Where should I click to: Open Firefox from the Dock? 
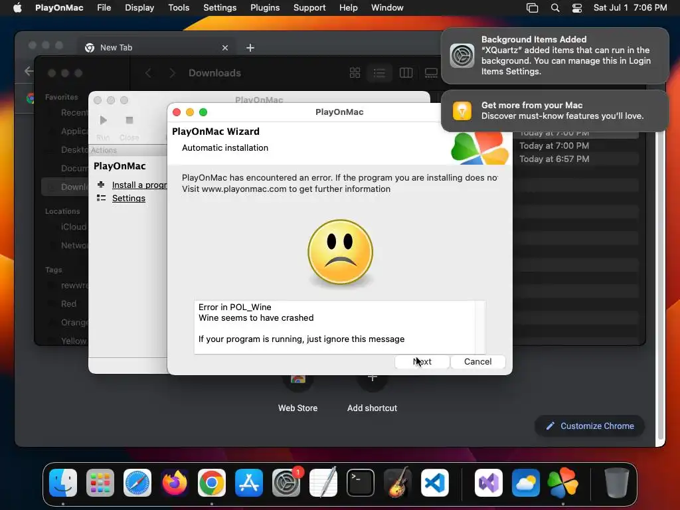pyautogui.click(x=175, y=483)
